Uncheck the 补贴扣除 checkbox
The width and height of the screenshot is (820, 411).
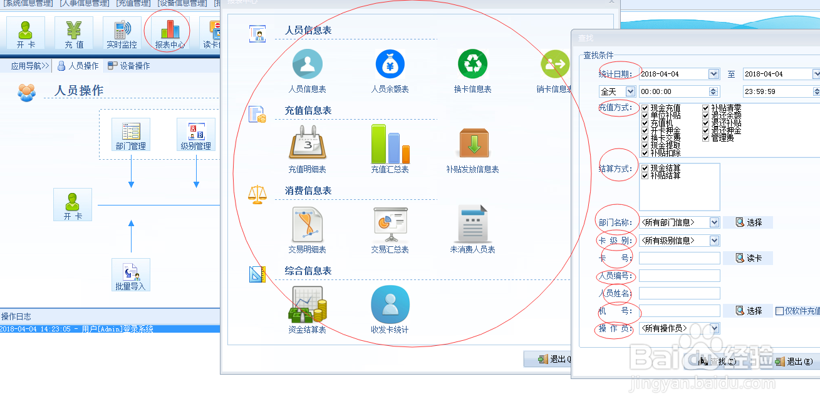coord(645,153)
